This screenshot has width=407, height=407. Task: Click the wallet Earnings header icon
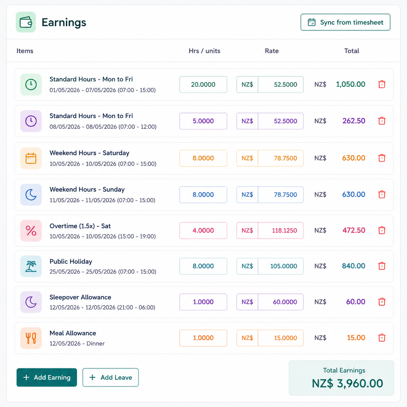pyautogui.click(x=26, y=22)
